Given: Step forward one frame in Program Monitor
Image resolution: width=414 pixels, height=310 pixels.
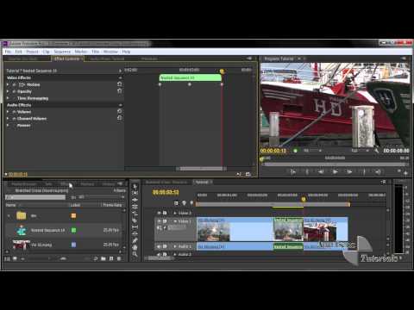Looking at the screenshot, I should click(349, 171).
